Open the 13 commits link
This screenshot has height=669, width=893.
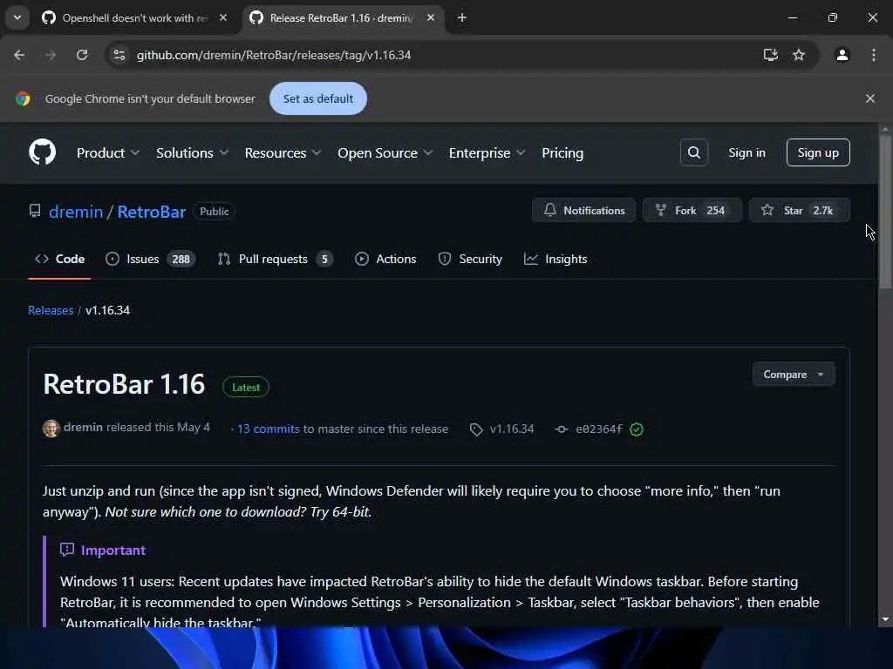point(269,429)
